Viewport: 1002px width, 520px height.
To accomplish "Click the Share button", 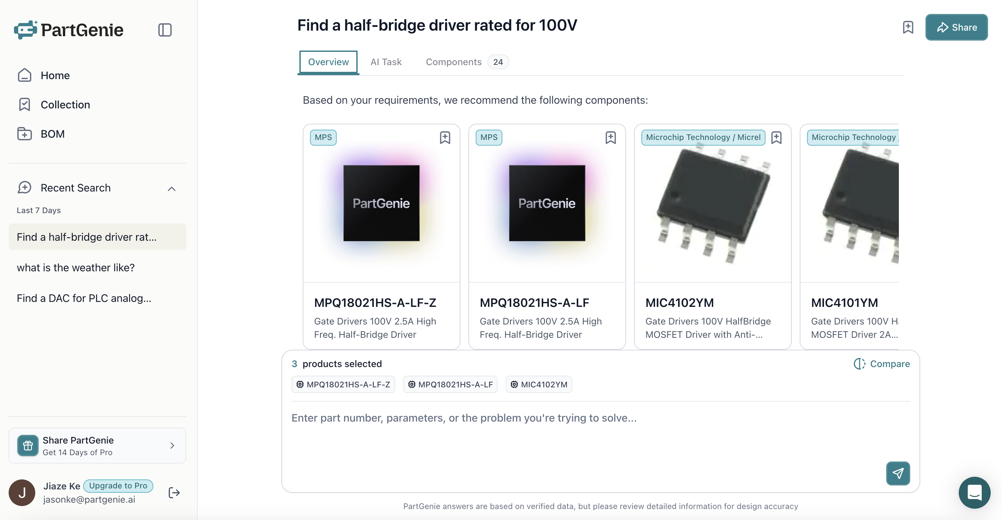I will [956, 27].
